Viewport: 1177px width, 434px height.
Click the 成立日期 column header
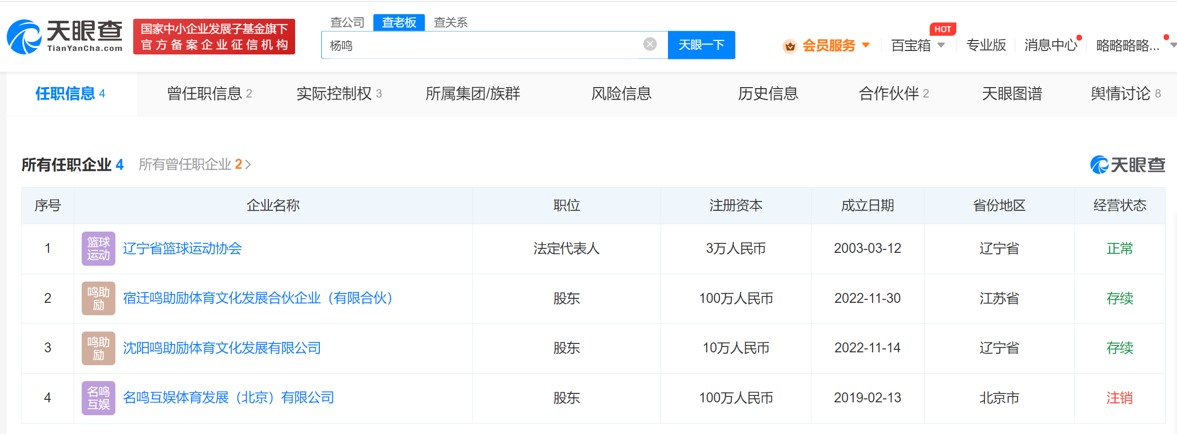pyautogui.click(x=868, y=205)
